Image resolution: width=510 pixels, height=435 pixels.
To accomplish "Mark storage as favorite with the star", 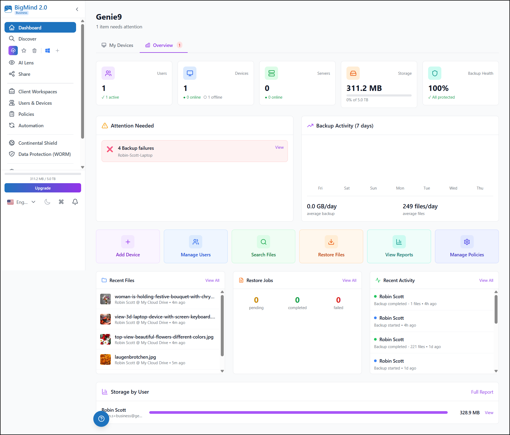I will coord(24,50).
